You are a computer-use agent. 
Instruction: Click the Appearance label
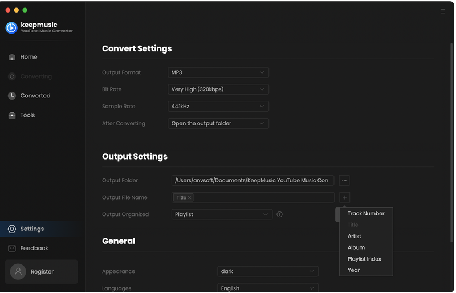coord(119,271)
